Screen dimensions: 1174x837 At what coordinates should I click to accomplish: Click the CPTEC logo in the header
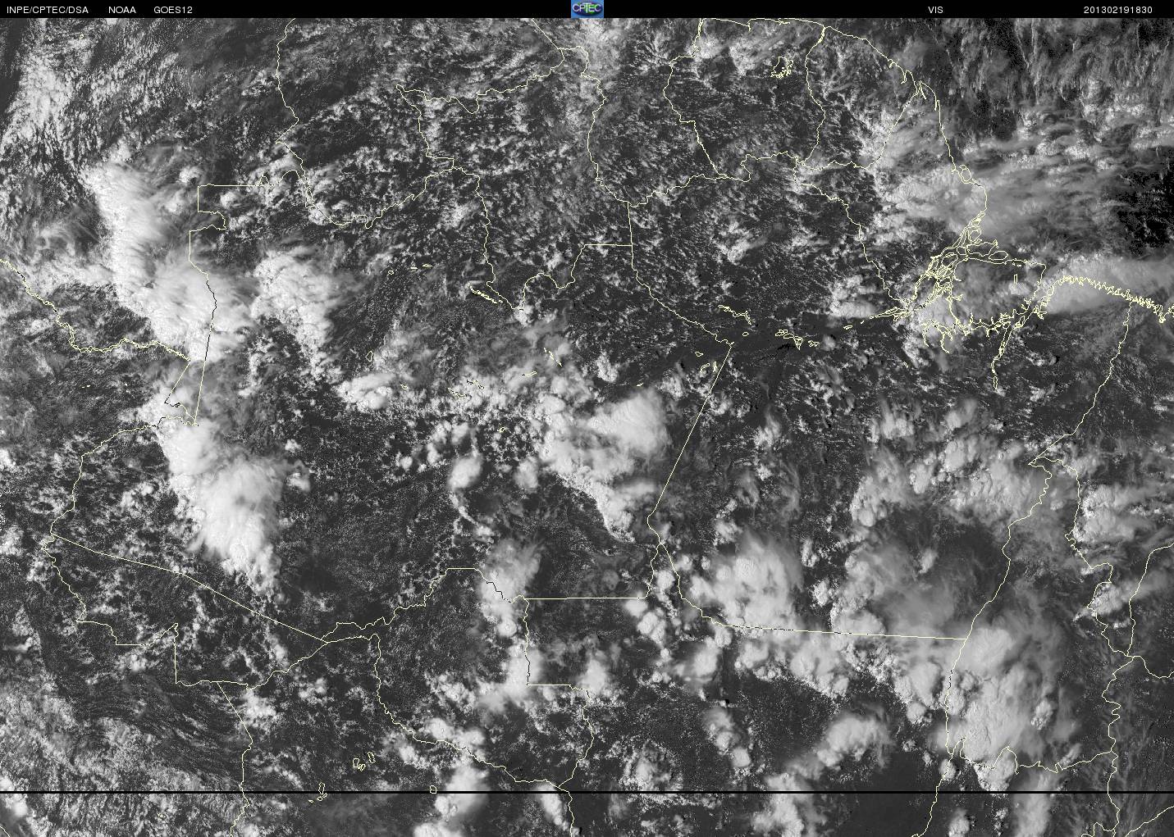[587, 9]
